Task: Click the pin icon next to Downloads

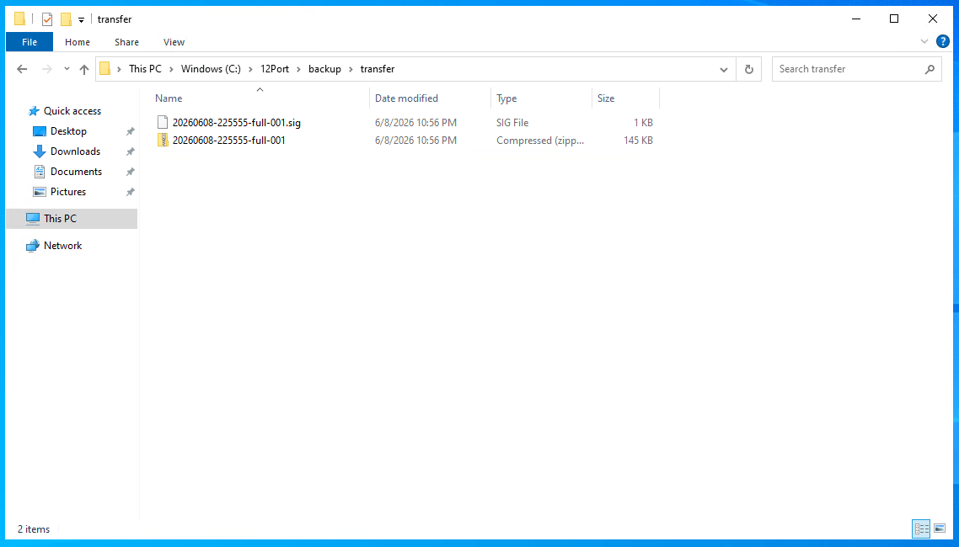Action: click(131, 151)
